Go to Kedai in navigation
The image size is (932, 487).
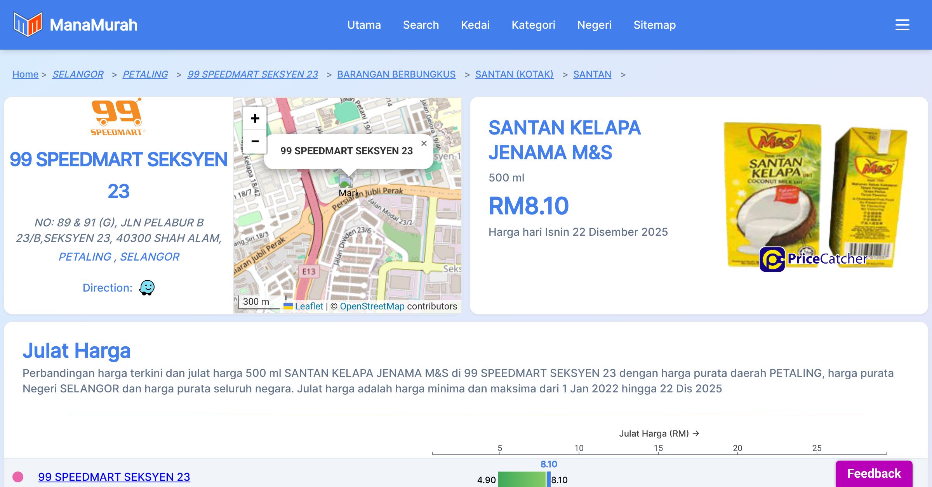tap(475, 25)
